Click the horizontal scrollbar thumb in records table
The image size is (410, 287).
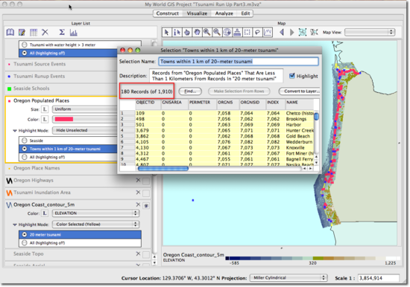pos(163,169)
